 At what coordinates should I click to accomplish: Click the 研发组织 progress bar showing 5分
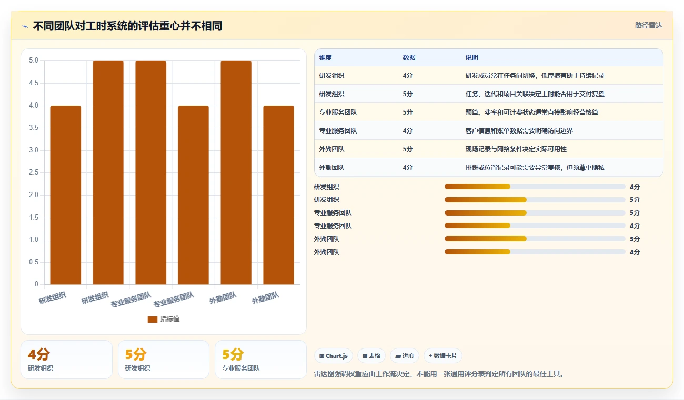coord(535,200)
